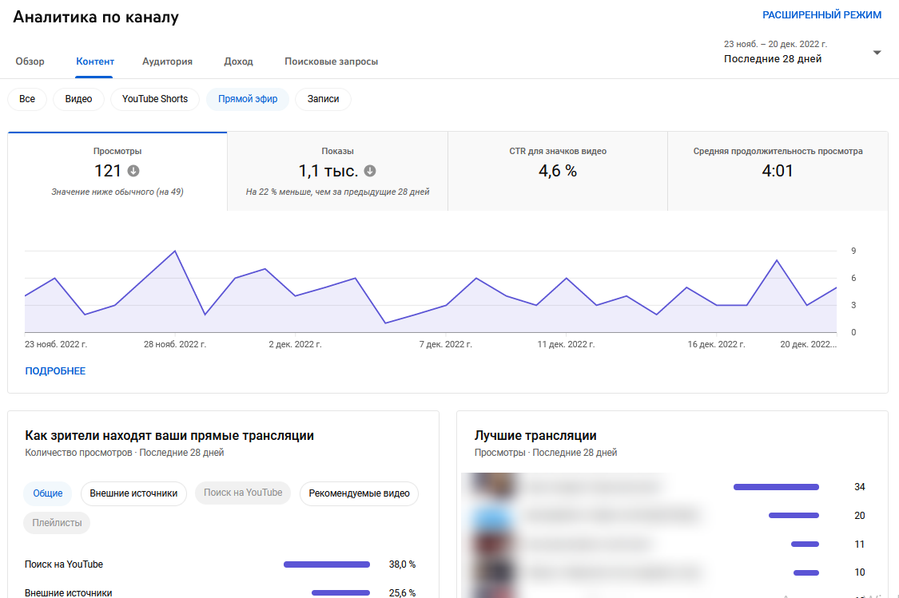Toggle the "Рекомендуемые видео" source filter

tap(359, 493)
